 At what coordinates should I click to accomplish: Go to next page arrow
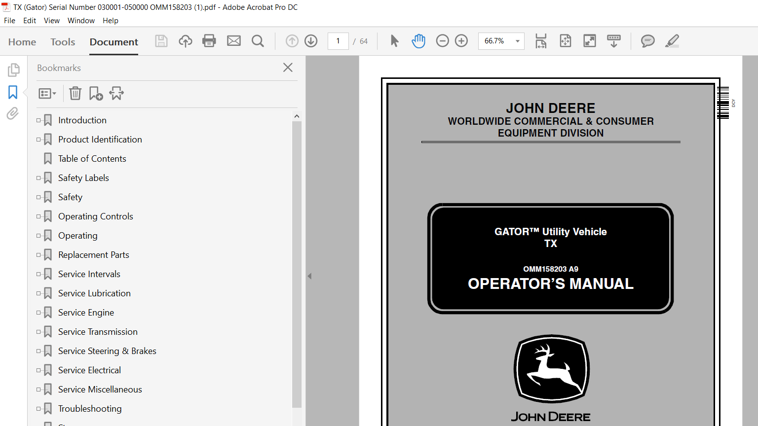tap(311, 41)
